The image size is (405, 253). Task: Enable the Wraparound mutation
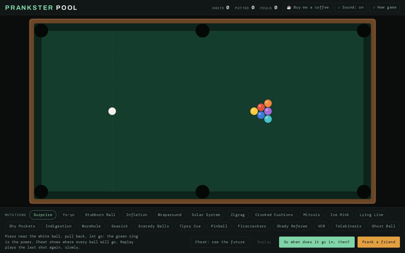click(170, 215)
